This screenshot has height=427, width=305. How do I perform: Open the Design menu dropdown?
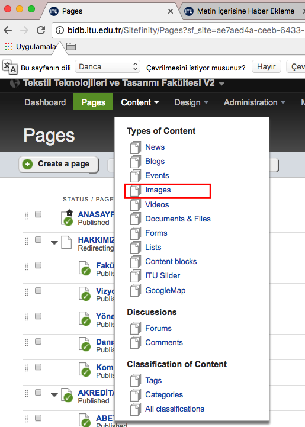(191, 102)
